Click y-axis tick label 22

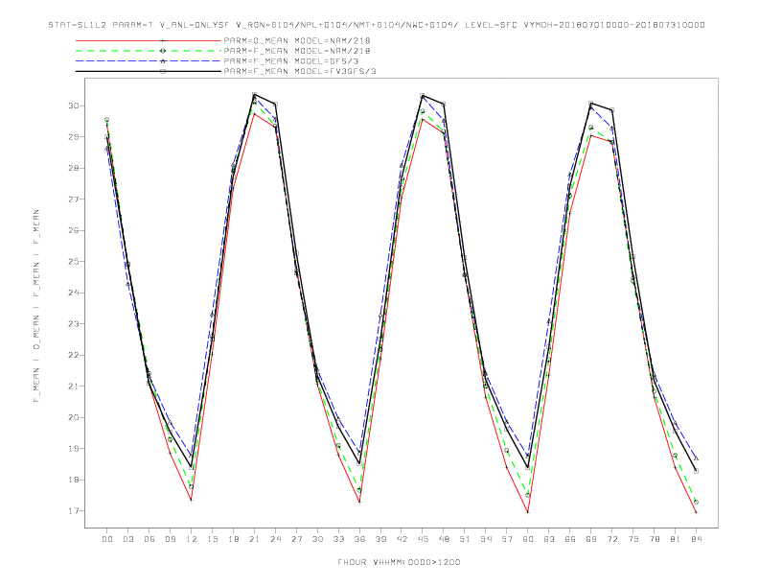click(74, 355)
